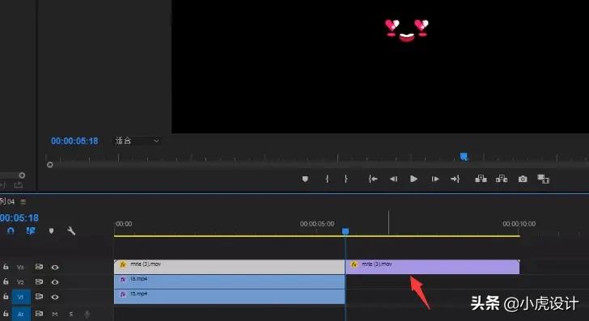Add a marker to the timeline

point(52,231)
